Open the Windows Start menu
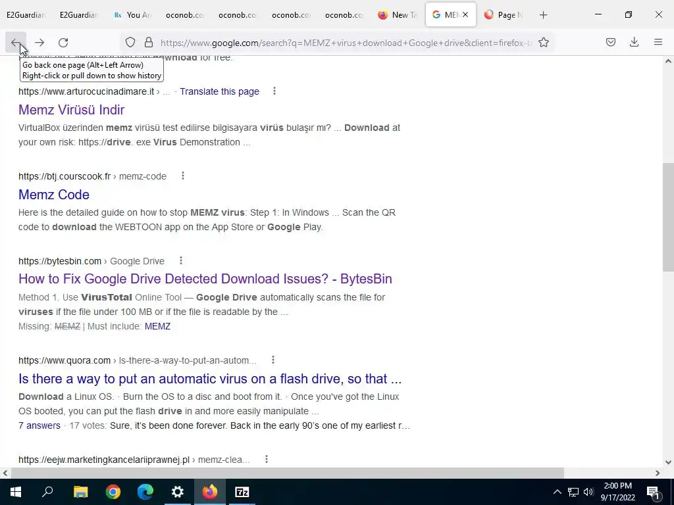Viewport: 674px width, 505px height. (16, 492)
